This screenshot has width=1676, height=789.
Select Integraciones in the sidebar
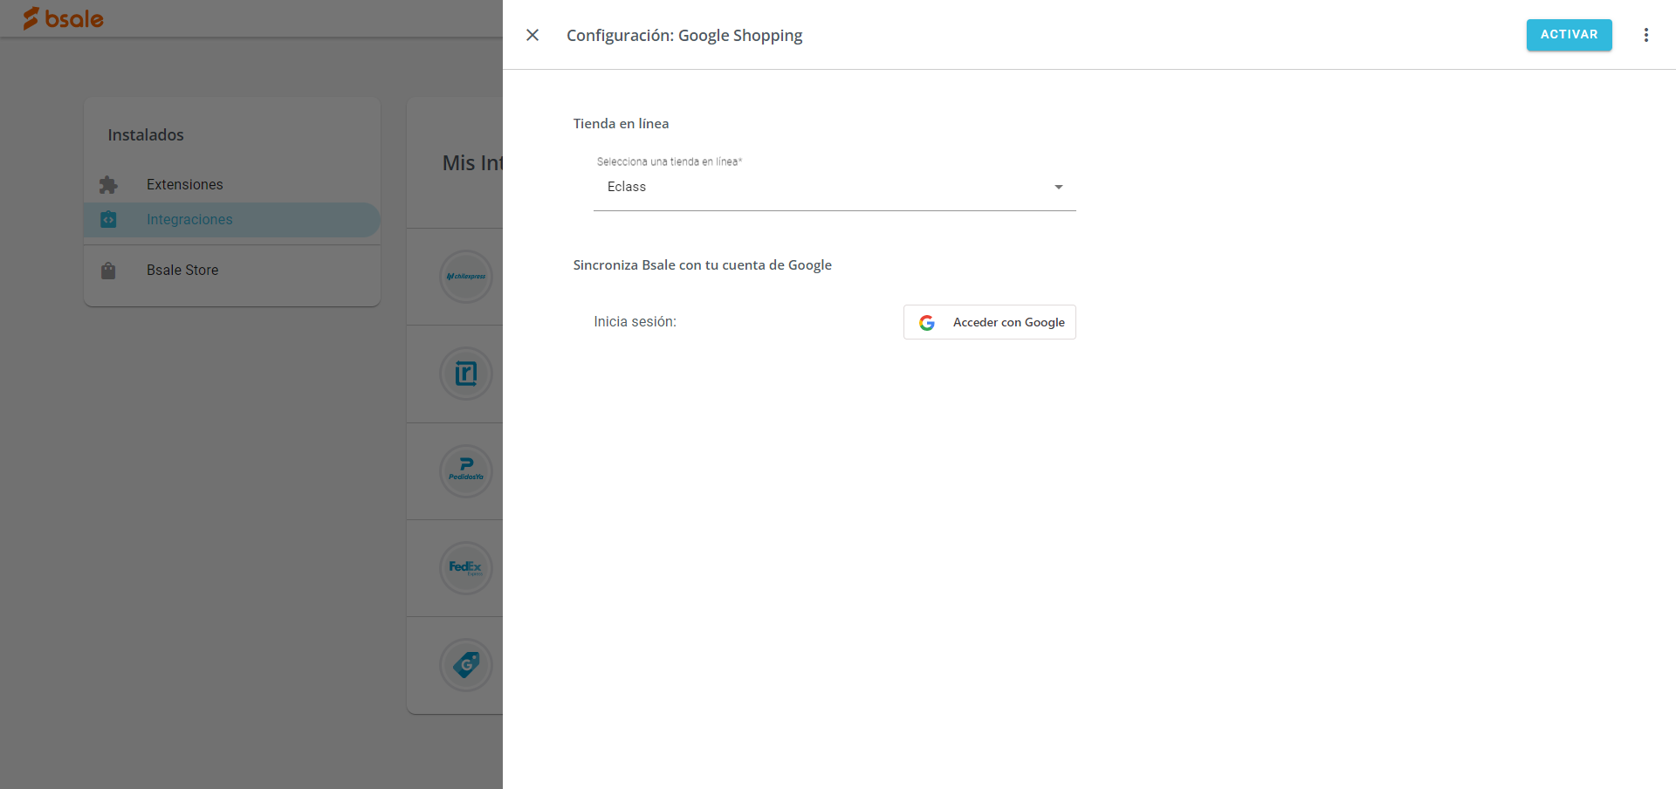[x=231, y=220]
